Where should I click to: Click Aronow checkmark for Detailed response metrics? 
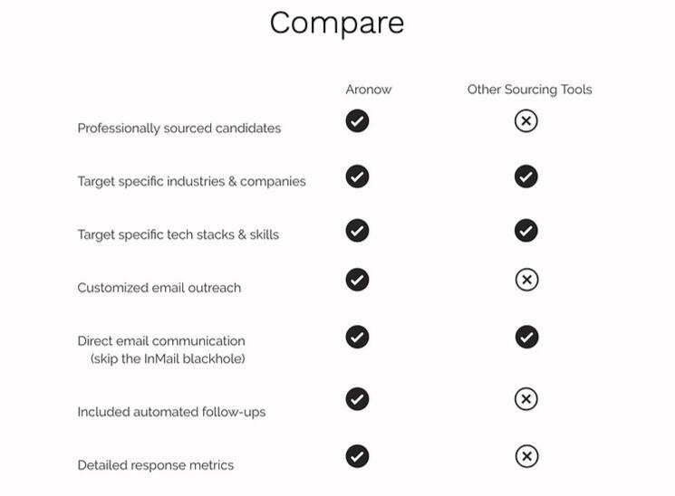357,455
